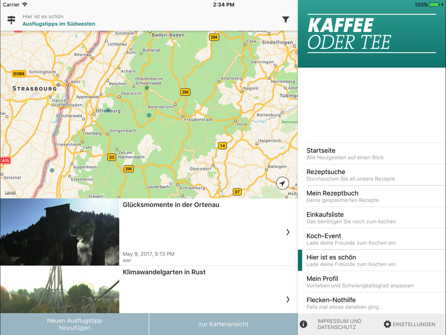Click the settings gear icon
Image resolution: width=446 pixels, height=335 pixels.
pyautogui.click(x=387, y=324)
